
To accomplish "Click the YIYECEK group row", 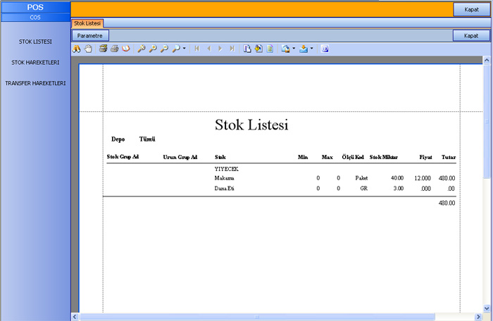I will point(226,169).
